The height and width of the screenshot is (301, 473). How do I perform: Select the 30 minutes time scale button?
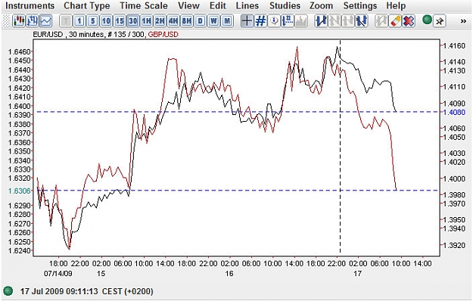[x=132, y=21]
